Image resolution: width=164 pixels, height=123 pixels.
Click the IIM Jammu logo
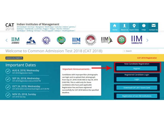click(x=15, y=40)
